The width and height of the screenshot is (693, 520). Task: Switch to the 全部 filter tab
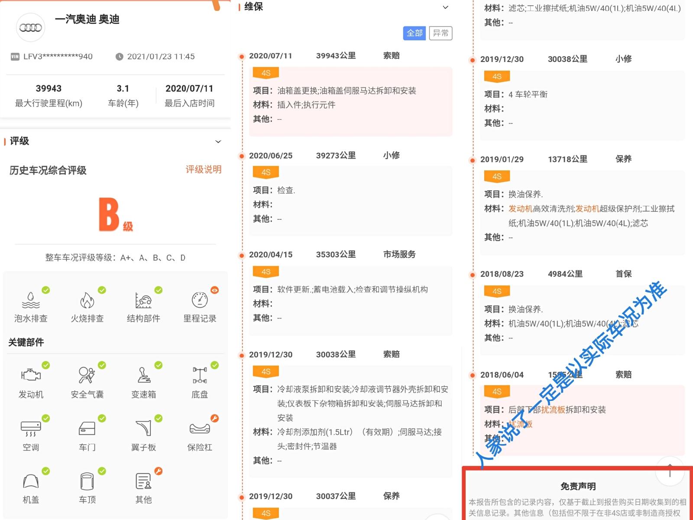415,33
